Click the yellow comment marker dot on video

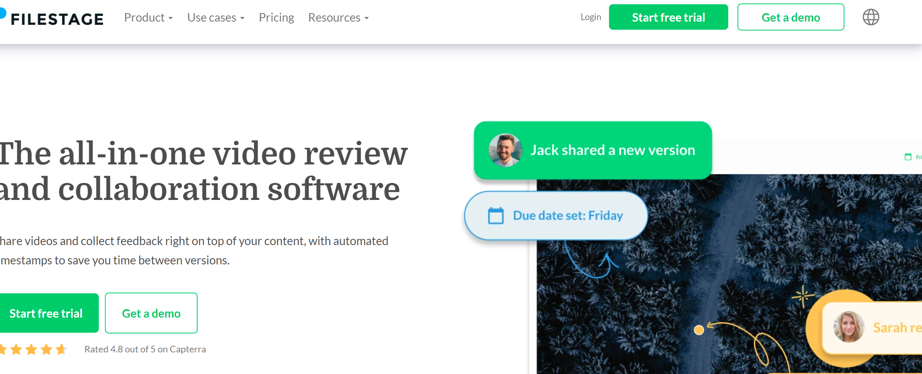tap(699, 330)
